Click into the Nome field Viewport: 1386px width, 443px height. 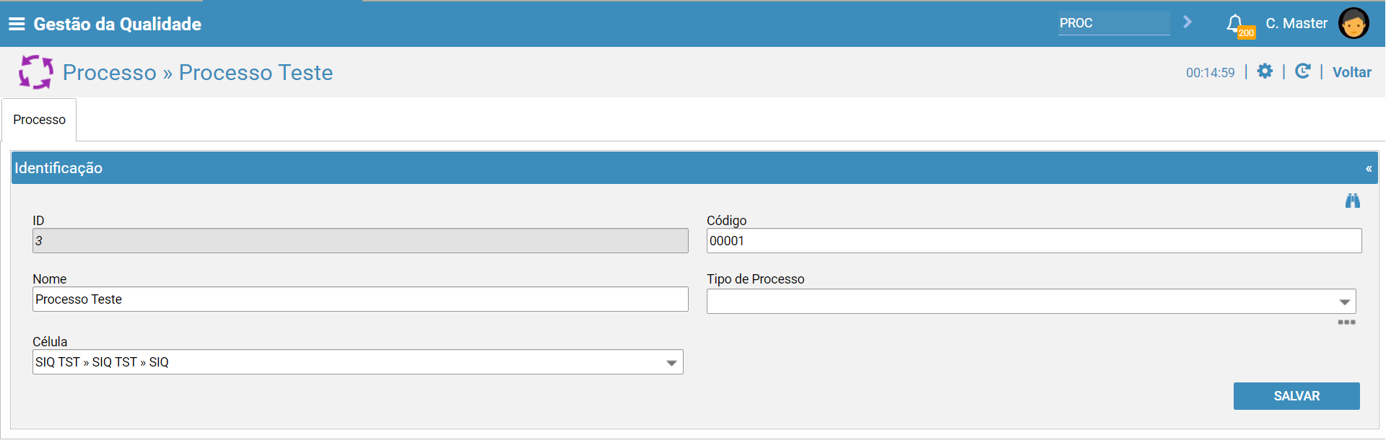click(x=360, y=299)
